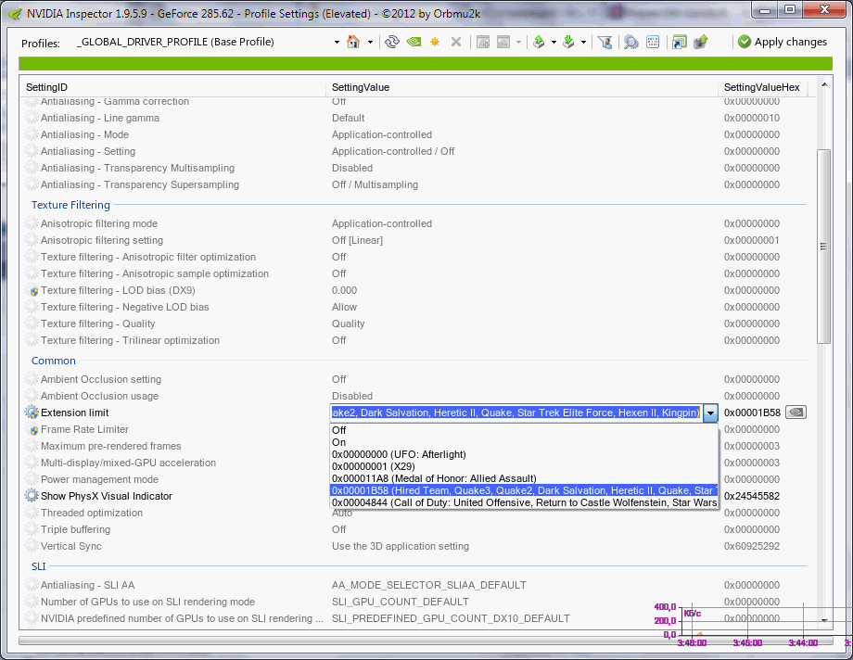The image size is (853, 660).
Task: Click the import profiles icon with down arrow
Action: pos(568,42)
